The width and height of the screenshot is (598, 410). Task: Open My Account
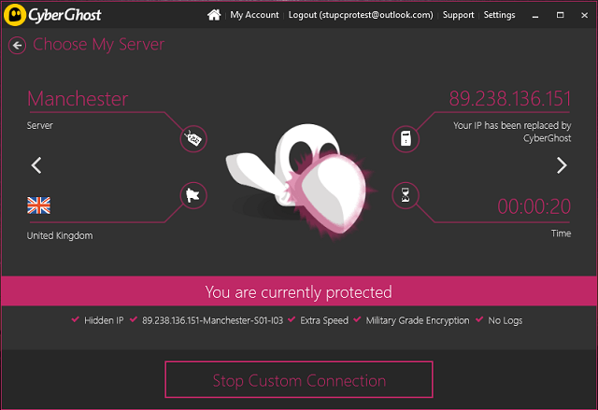(254, 15)
